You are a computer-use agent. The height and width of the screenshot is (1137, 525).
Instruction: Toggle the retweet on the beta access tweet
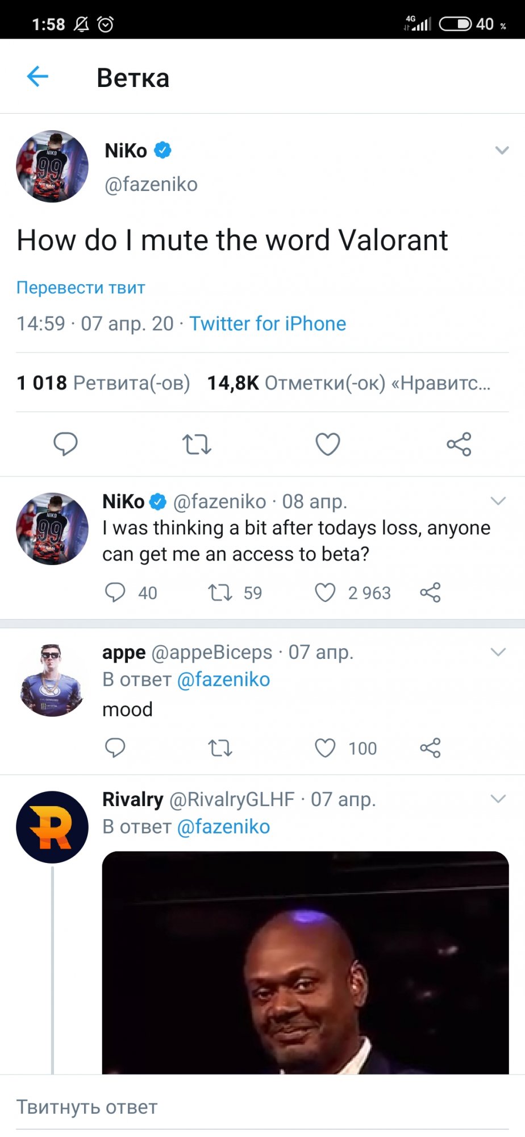(220, 593)
